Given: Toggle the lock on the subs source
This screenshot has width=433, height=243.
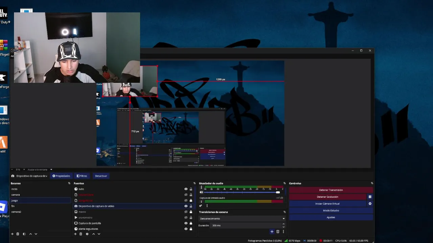Looking at the screenshot, I should coord(191,189).
